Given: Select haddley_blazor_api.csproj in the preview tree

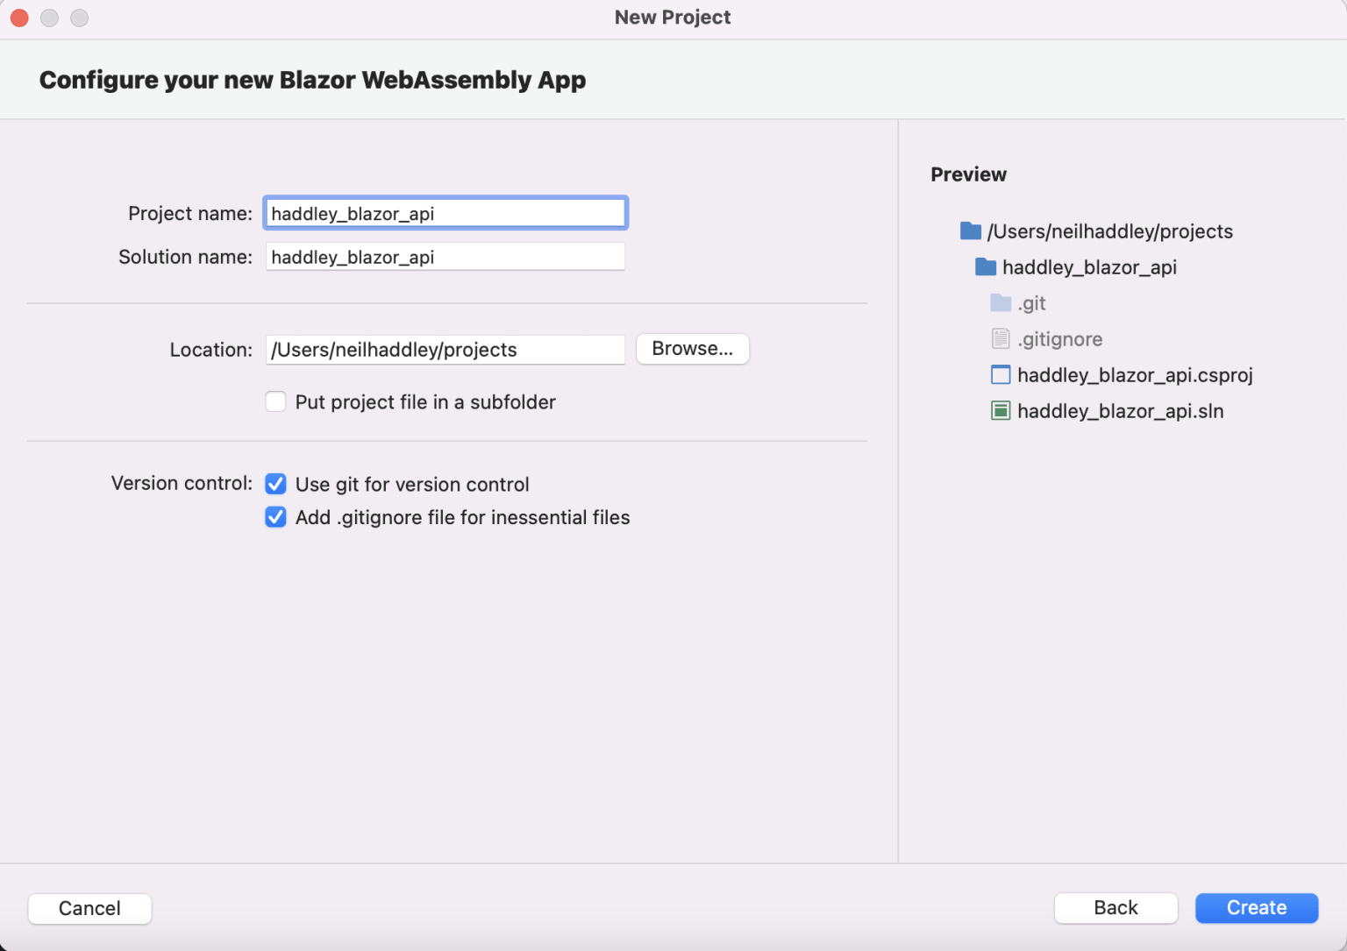Looking at the screenshot, I should (x=1135, y=375).
